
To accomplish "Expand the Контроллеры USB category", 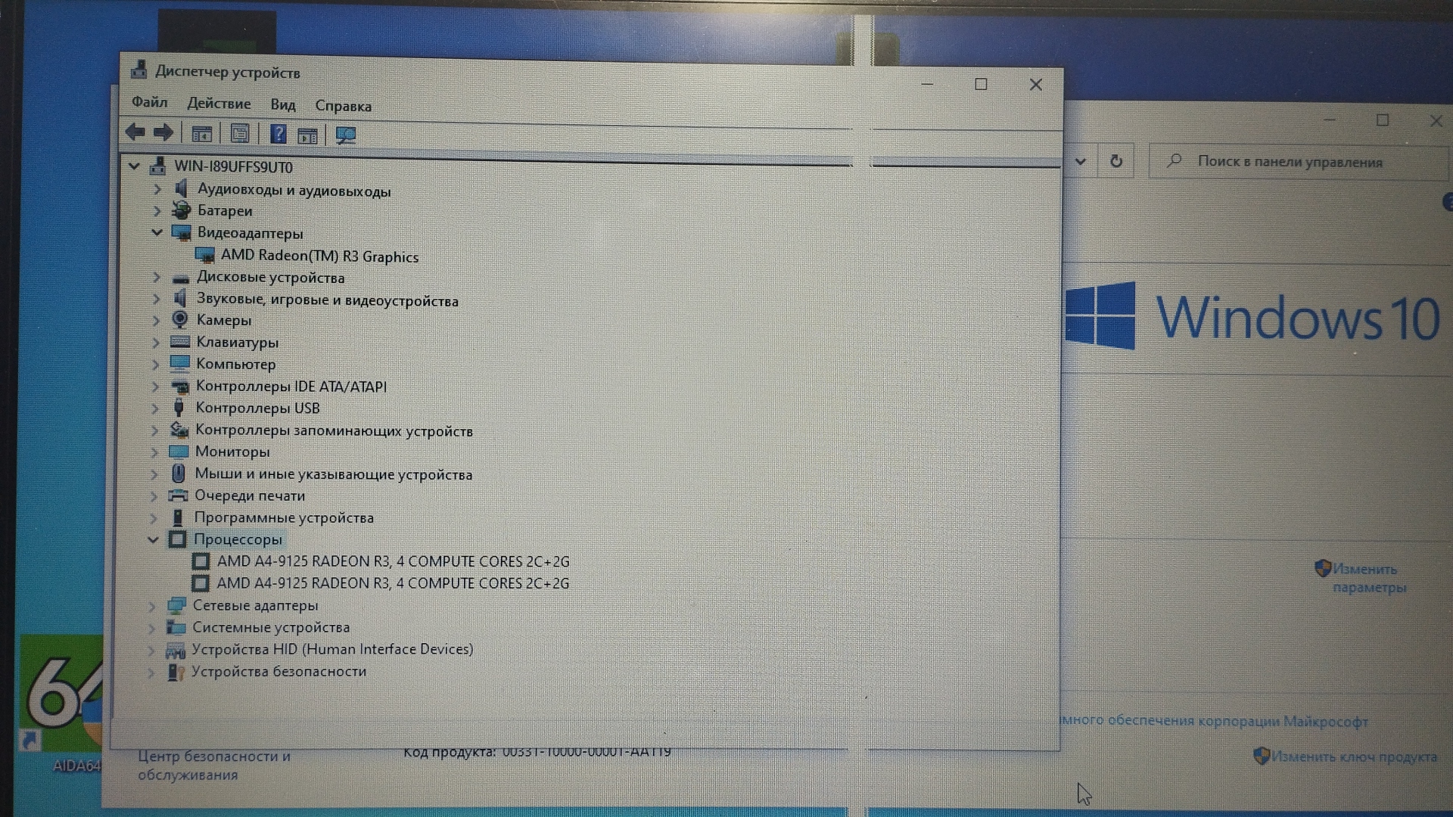I will [x=155, y=408].
